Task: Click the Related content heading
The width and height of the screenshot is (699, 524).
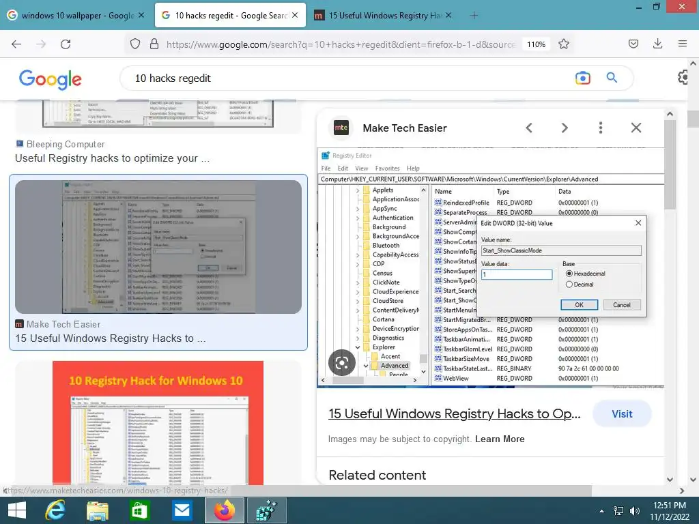Action: tap(377, 475)
